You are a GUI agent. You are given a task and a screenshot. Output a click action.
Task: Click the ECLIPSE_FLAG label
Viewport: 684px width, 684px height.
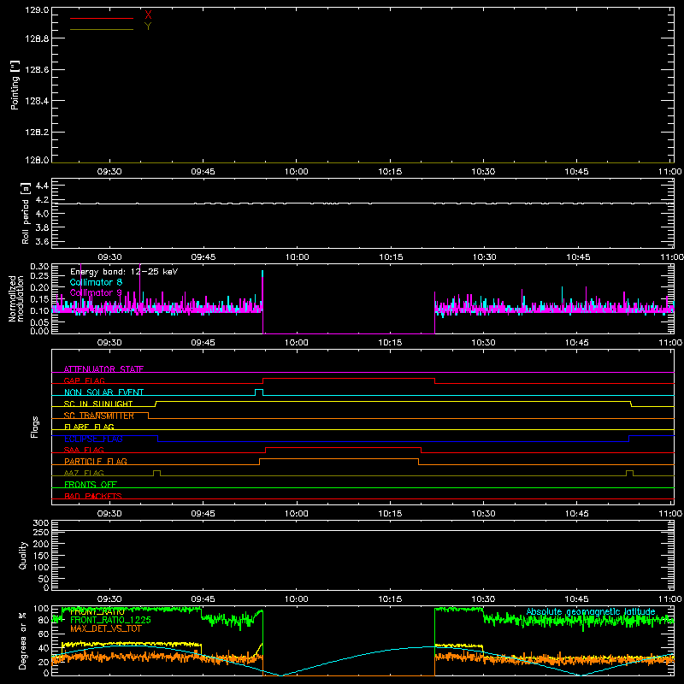pos(93,439)
